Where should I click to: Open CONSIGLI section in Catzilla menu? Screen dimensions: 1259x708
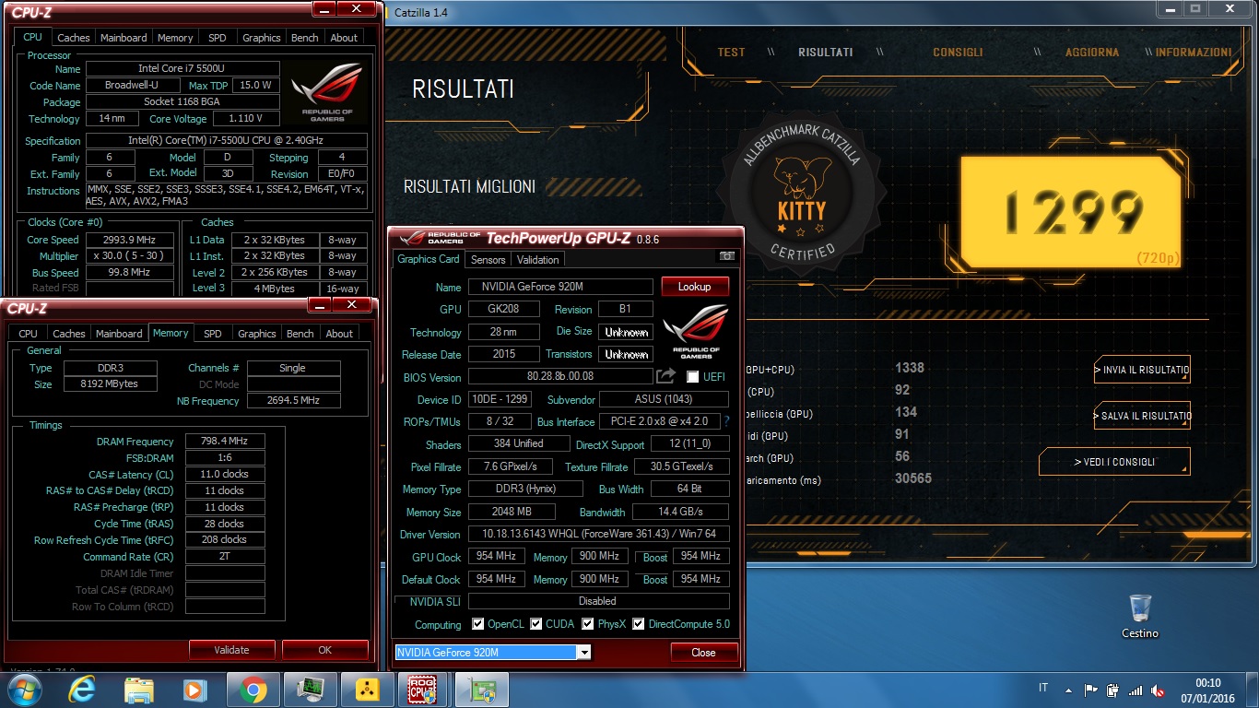[958, 53]
